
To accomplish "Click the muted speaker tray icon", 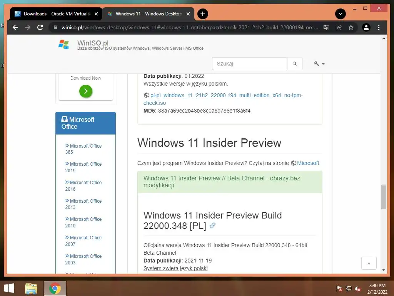I will click(358, 289).
